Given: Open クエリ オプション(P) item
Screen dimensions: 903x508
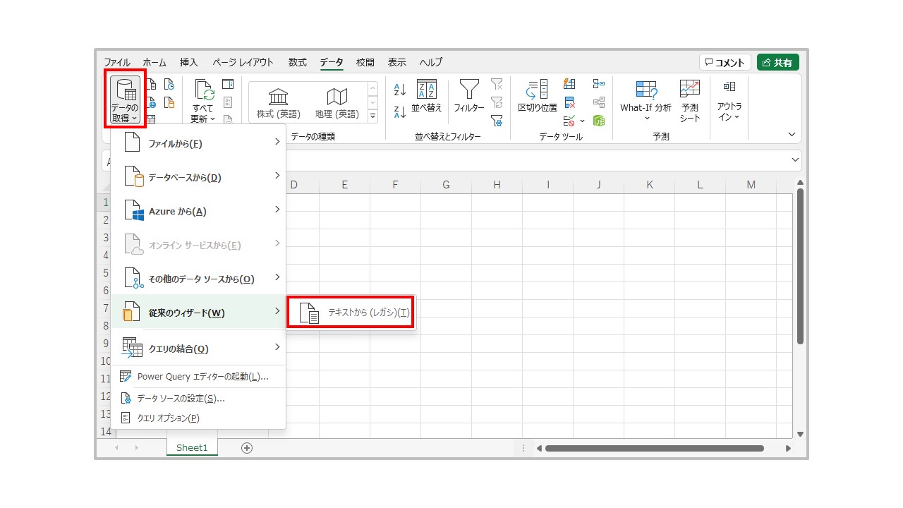Looking at the screenshot, I should tap(198, 418).
